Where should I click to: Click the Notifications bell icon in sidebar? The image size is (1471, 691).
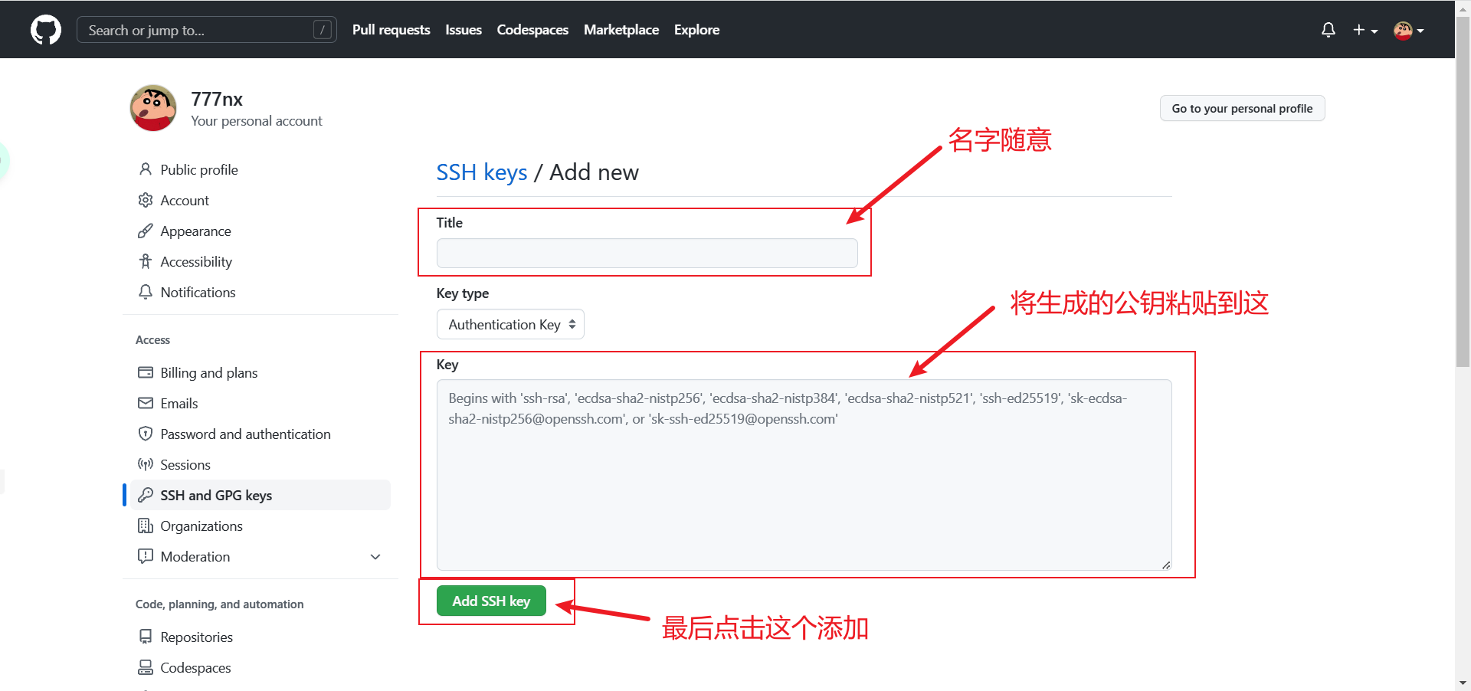(146, 292)
